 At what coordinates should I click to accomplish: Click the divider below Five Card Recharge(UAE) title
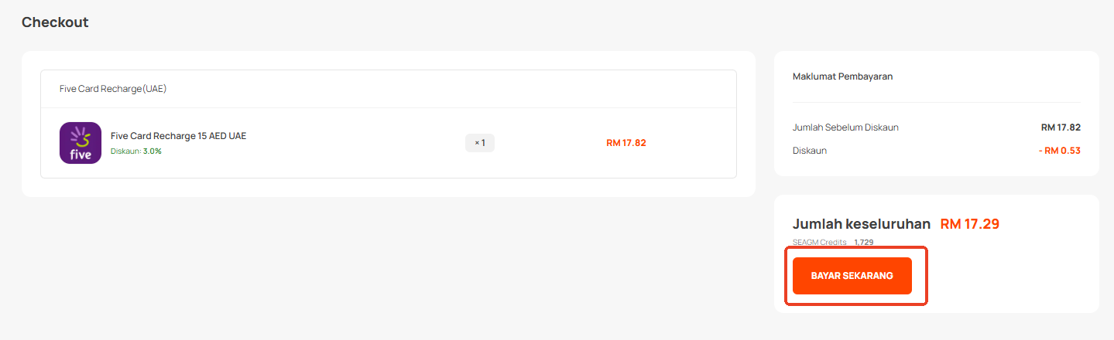coord(389,108)
